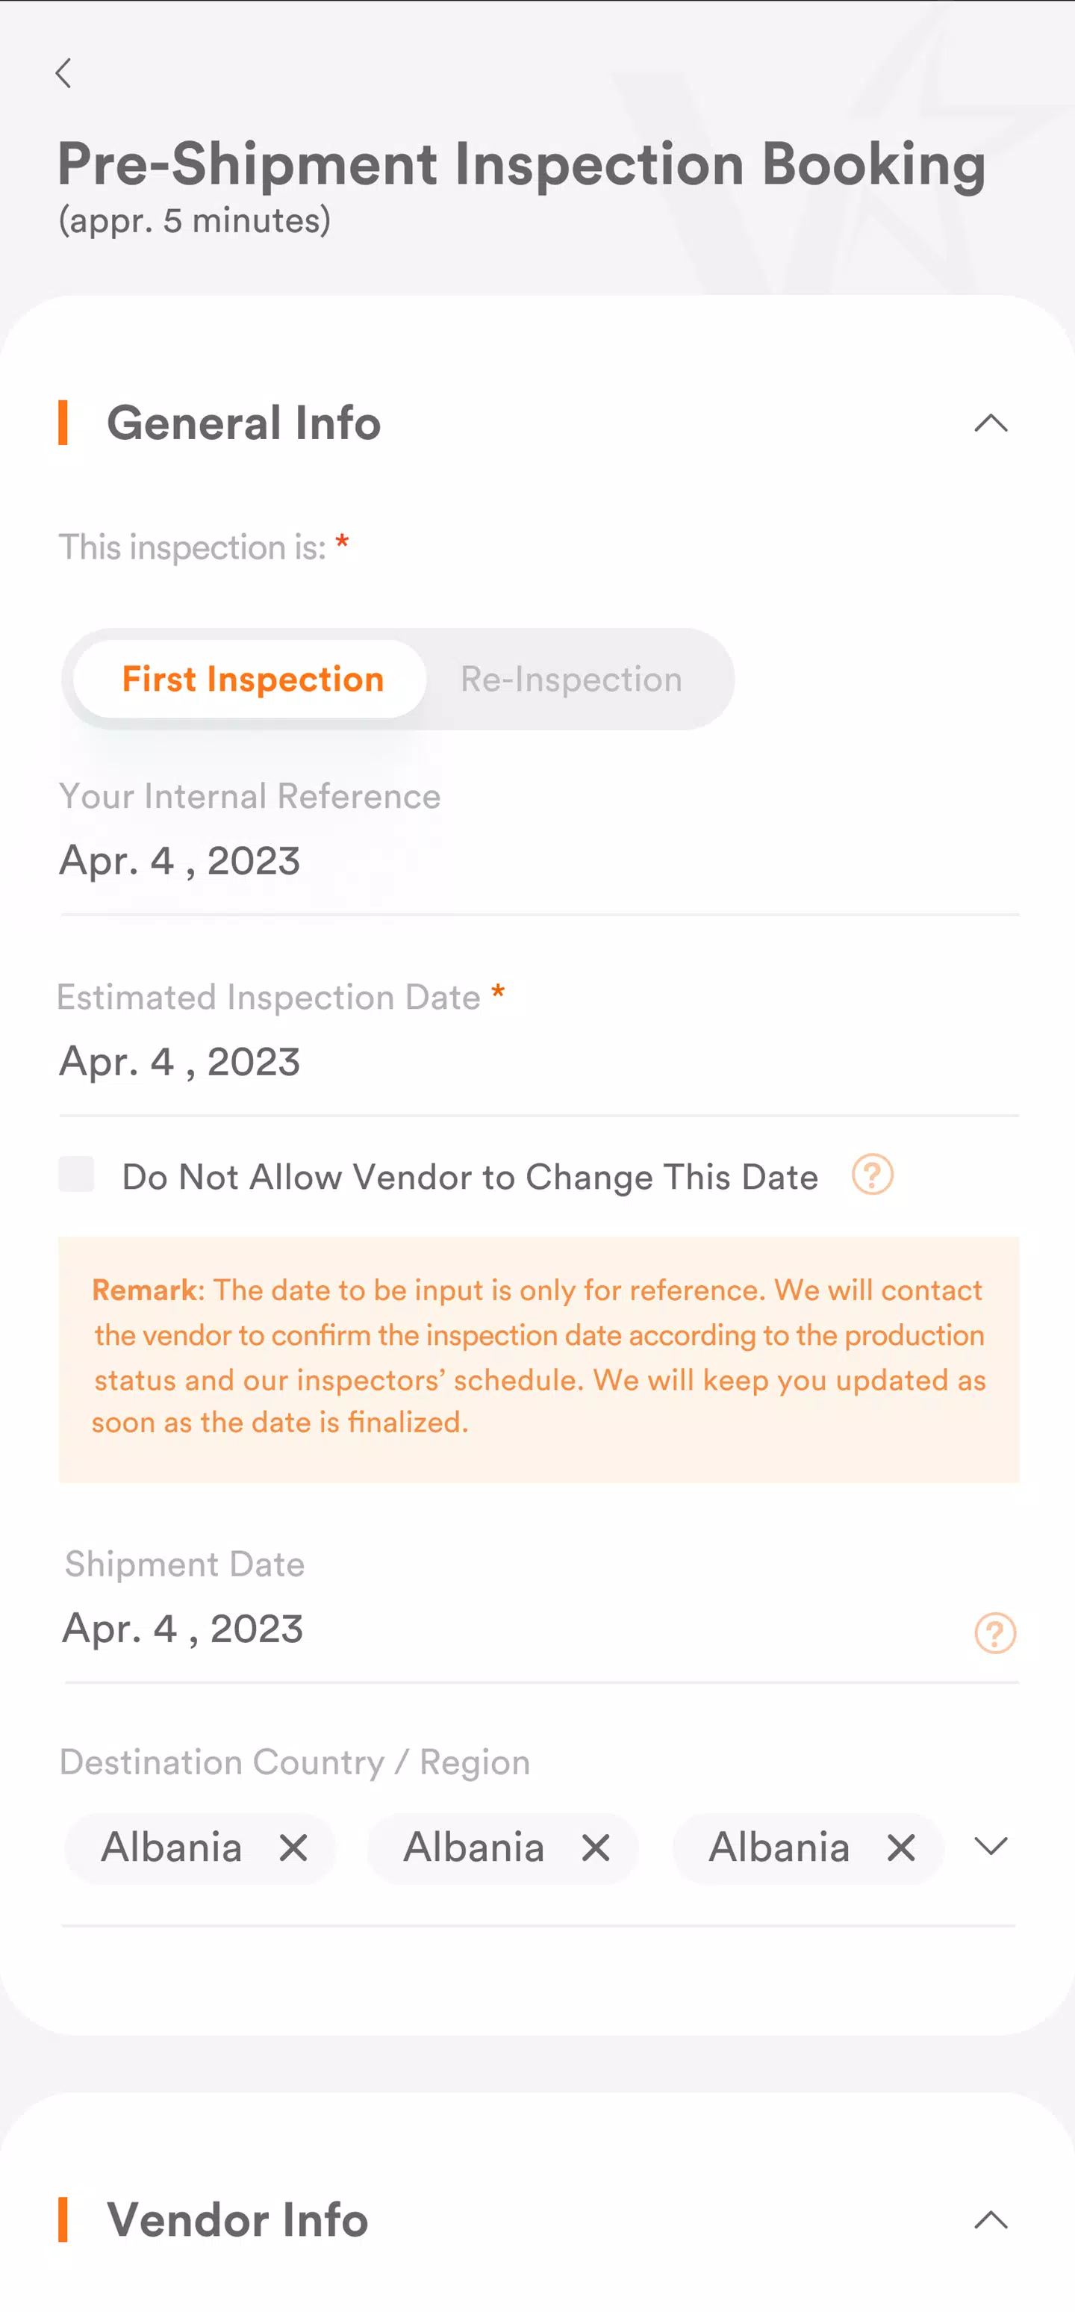This screenshot has height=2312, width=1075.
Task: Collapse the General Info section
Action: click(991, 423)
